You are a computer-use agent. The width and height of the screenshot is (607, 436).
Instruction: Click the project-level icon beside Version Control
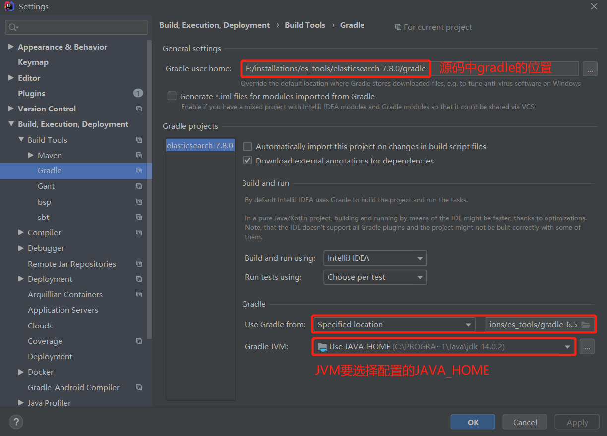[x=139, y=109]
